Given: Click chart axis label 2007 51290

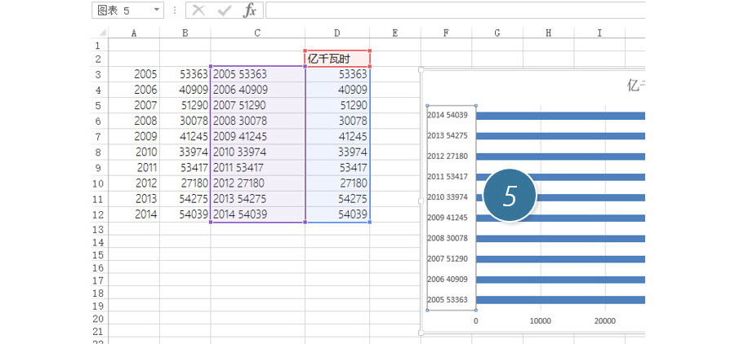Looking at the screenshot, I should coord(448,259).
